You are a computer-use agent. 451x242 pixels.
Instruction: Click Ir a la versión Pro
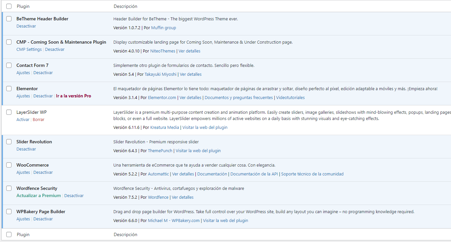[x=74, y=96]
